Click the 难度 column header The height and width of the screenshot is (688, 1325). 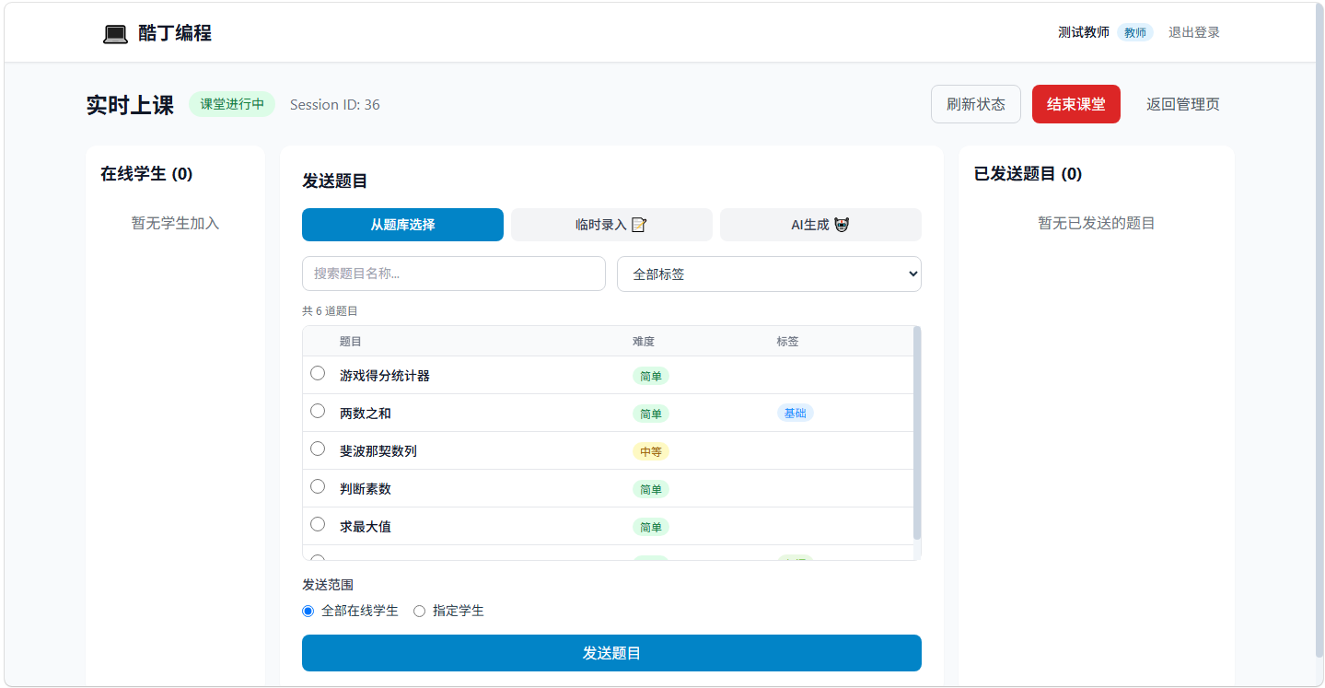tap(644, 342)
